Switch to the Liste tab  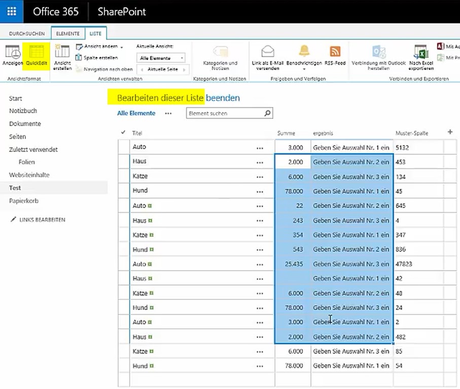(96, 33)
